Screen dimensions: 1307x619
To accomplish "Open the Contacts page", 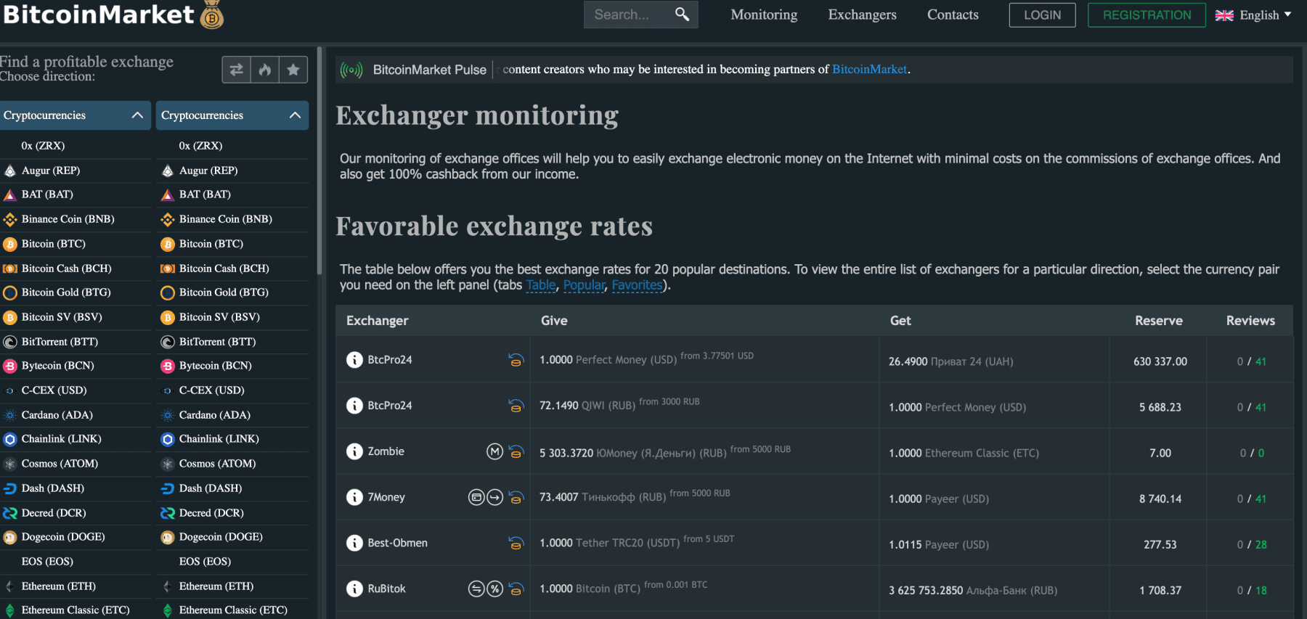I will pos(953,15).
